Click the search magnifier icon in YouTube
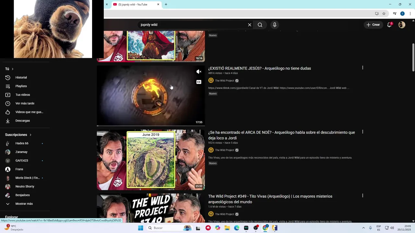This screenshot has width=415, height=233. pos(260,25)
